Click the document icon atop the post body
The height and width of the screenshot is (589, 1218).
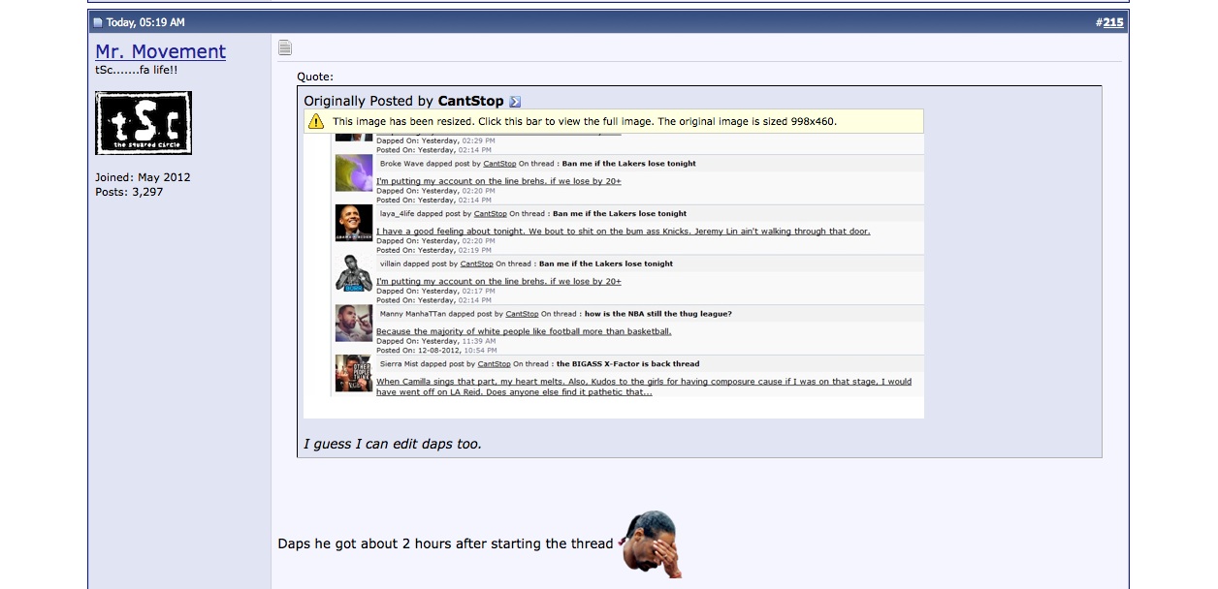284,47
